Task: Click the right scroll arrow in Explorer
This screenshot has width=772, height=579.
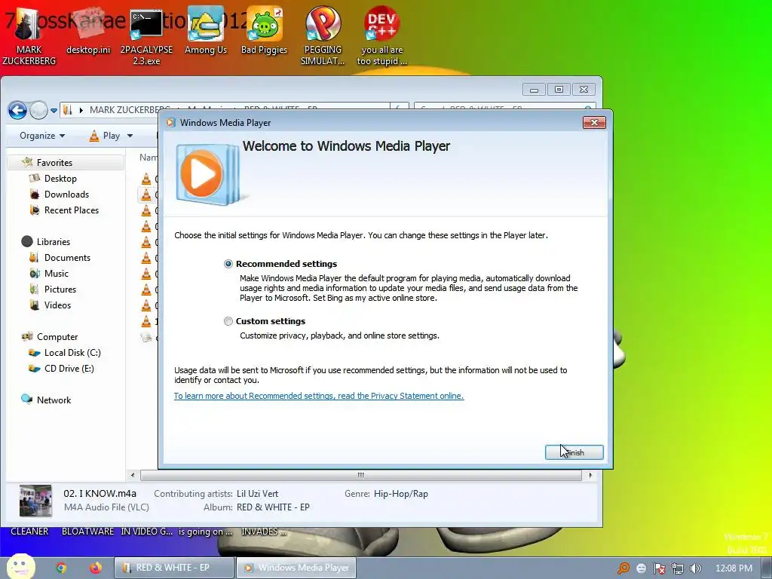Action: pyautogui.click(x=590, y=475)
